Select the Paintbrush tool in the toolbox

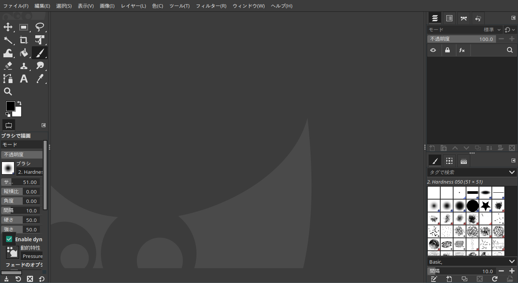40,53
